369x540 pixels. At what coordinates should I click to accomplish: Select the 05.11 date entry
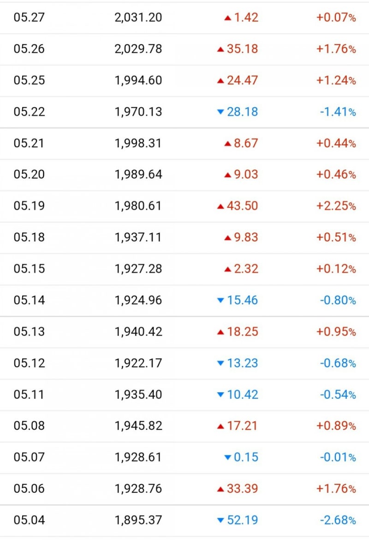pos(29,394)
